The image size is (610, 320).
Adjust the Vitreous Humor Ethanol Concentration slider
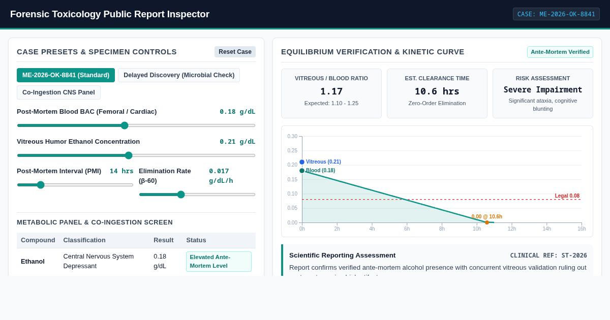pyautogui.click(x=136, y=155)
